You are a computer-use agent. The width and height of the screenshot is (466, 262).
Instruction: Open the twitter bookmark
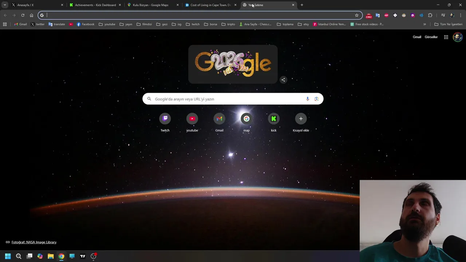(37, 24)
